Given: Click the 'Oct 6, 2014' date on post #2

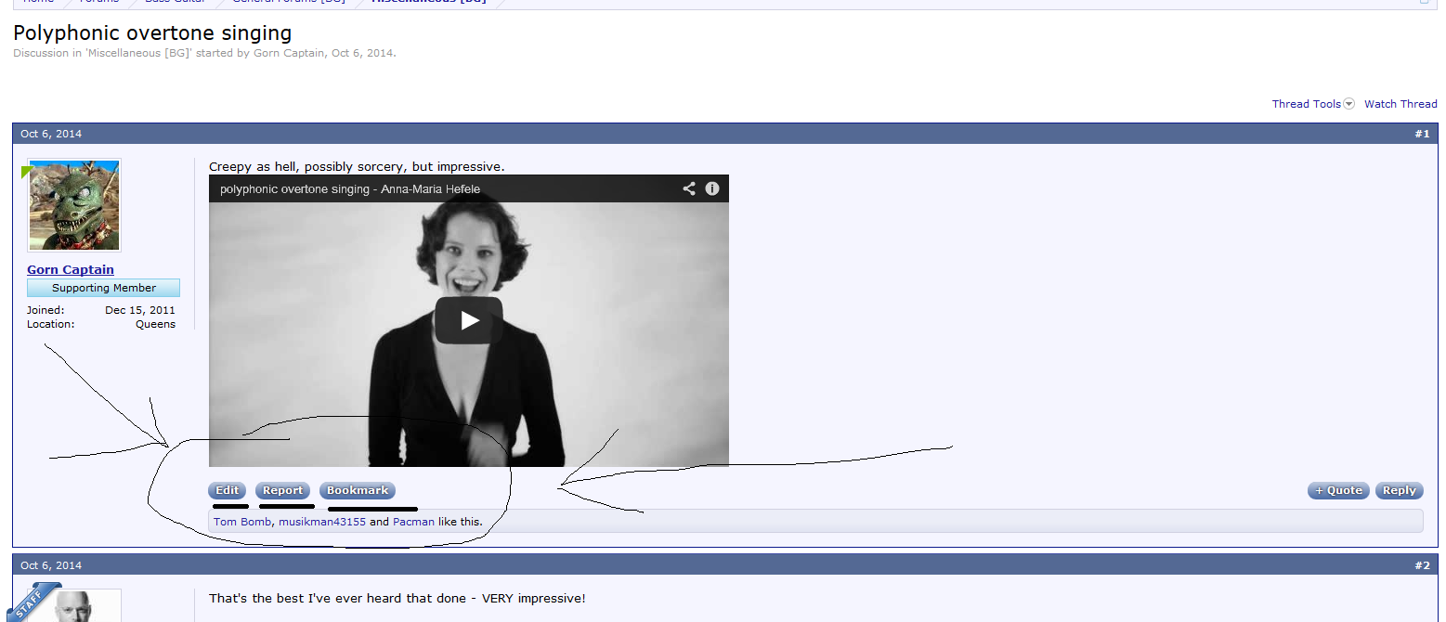Looking at the screenshot, I should pyautogui.click(x=51, y=565).
